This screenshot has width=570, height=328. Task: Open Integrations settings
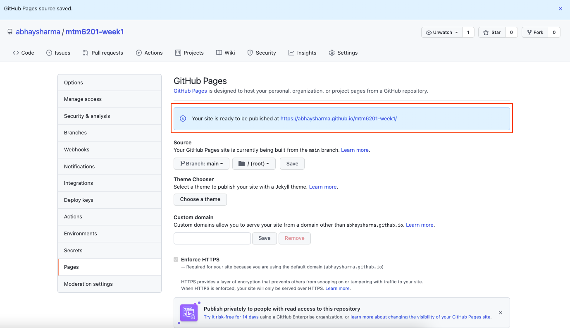coord(110,183)
